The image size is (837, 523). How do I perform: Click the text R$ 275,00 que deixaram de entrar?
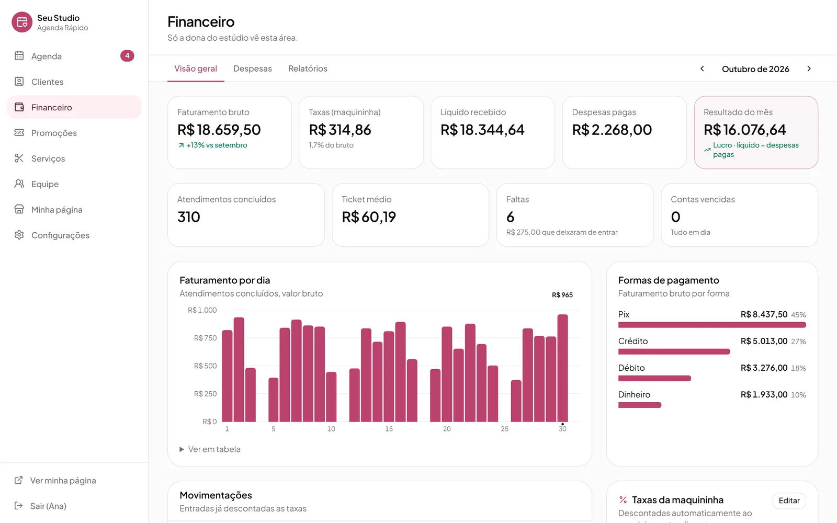[x=562, y=232]
